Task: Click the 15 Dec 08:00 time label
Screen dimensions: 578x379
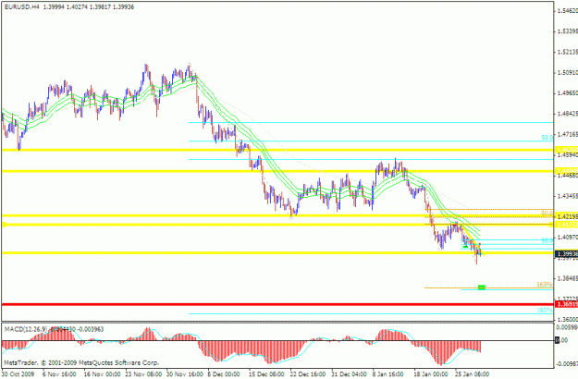Action: click(x=267, y=373)
